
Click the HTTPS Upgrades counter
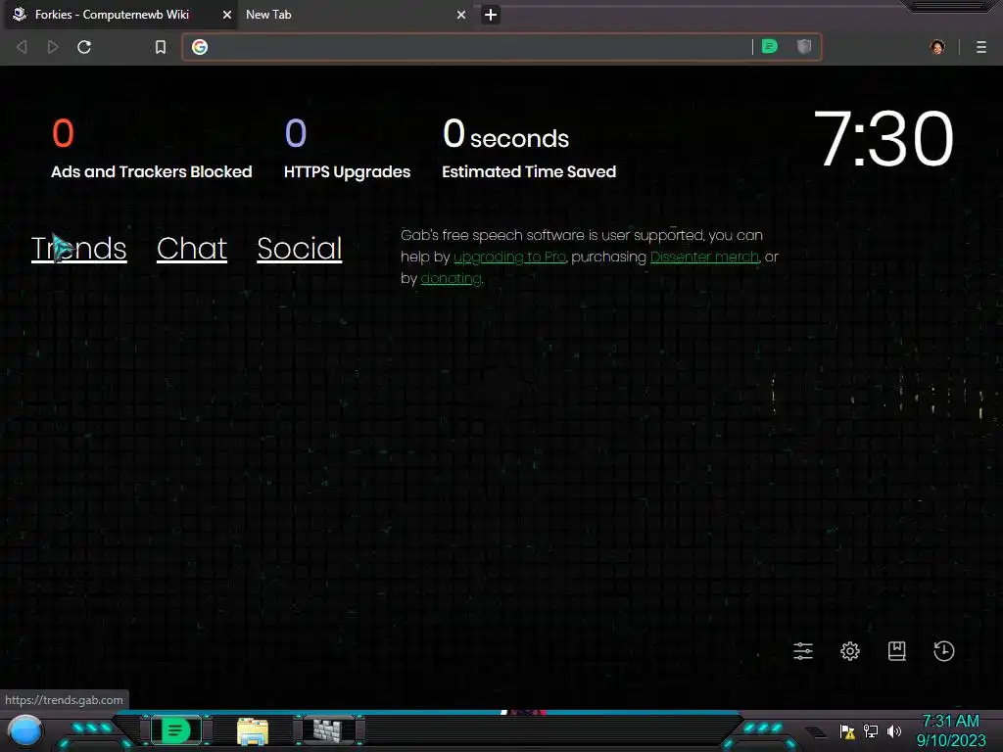tap(348, 149)
